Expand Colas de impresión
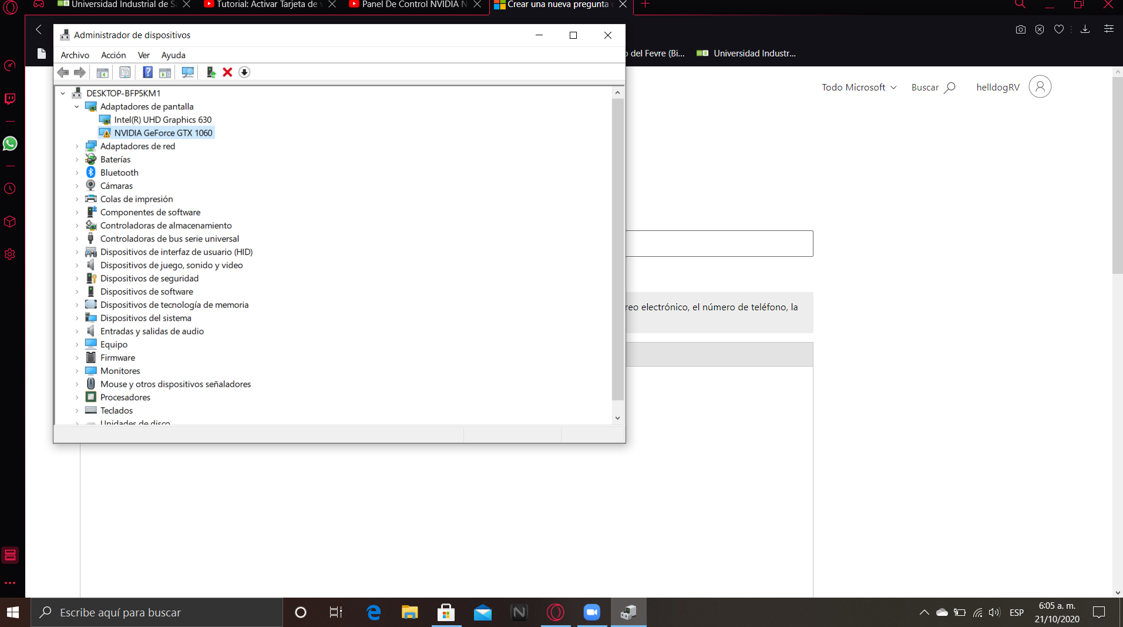 pyautogui.click(x=77, y=199)
